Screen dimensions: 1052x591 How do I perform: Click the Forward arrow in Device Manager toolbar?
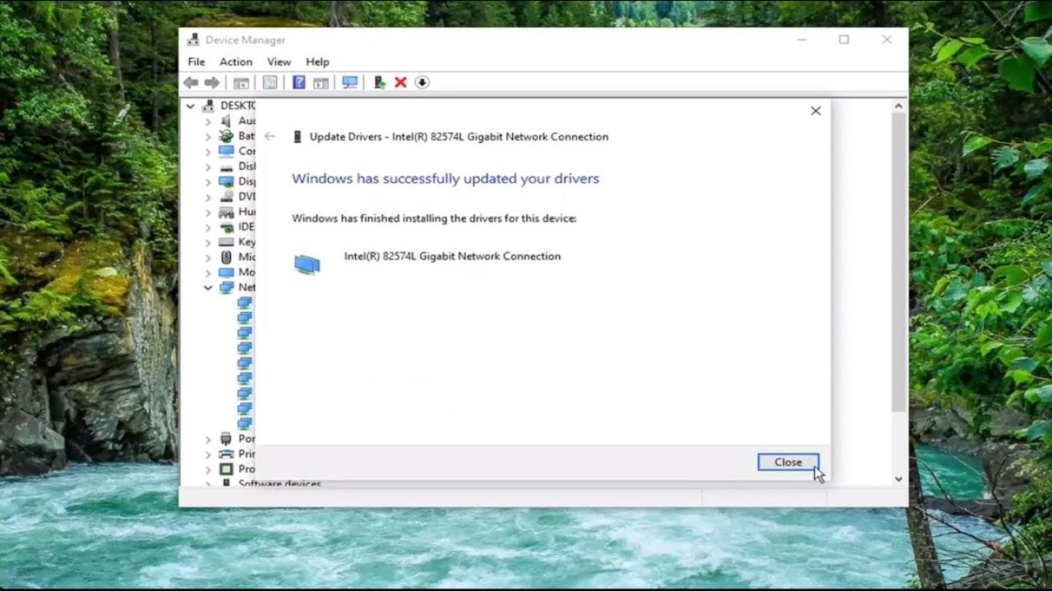(212, 82)
